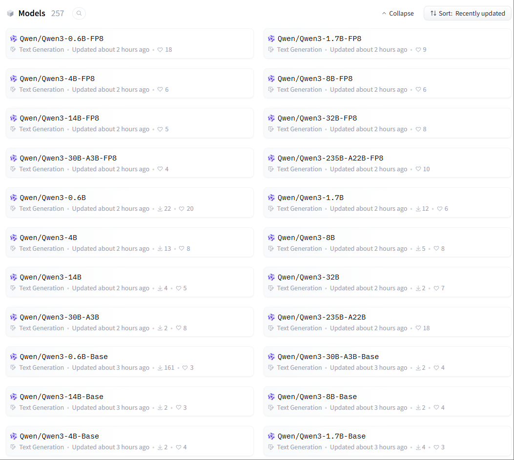The height and width of the screenshot is (460, 514).
Task: Click the Models cube icon in the header
Action: [10, 14]
